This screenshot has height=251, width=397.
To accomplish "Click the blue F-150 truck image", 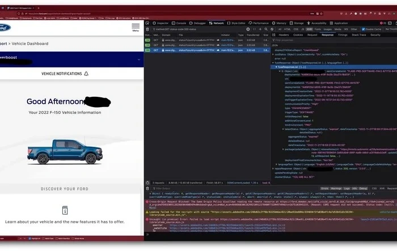I will [54, 151].
